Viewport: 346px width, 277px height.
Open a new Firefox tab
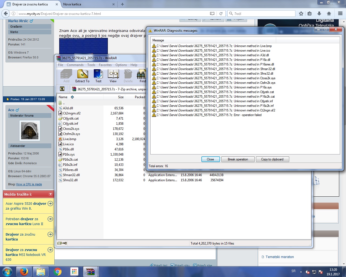pyautogui.click(x=122, y=4)
